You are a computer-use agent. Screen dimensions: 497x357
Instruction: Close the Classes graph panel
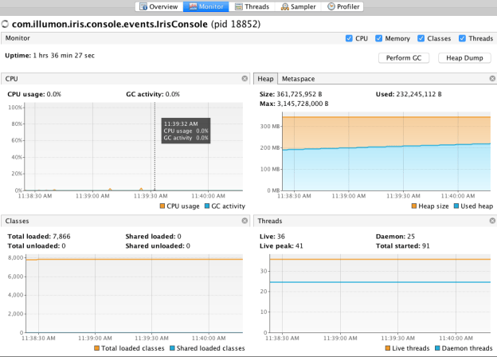pyautogui.click(x=245, y=221)
